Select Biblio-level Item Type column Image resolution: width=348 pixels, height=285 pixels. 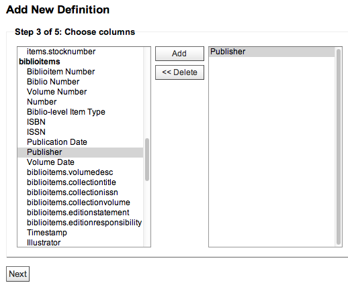[x=80, y=112]
